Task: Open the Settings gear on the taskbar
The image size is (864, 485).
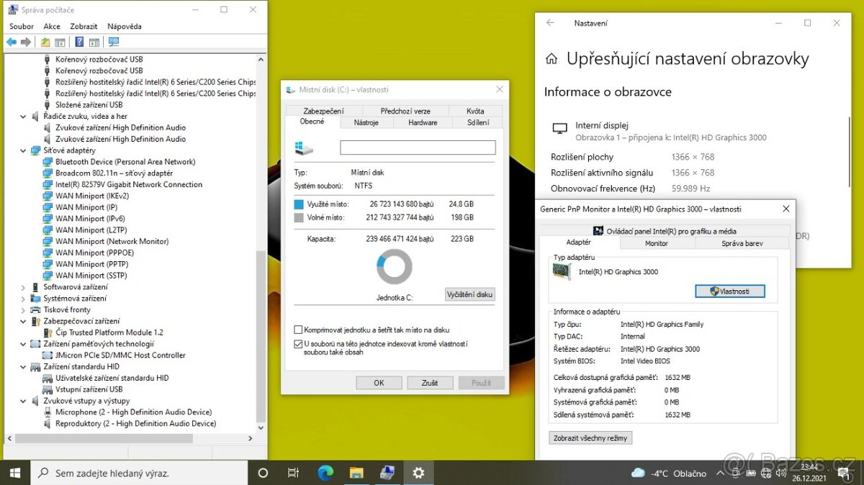Action: click(418, 473)
